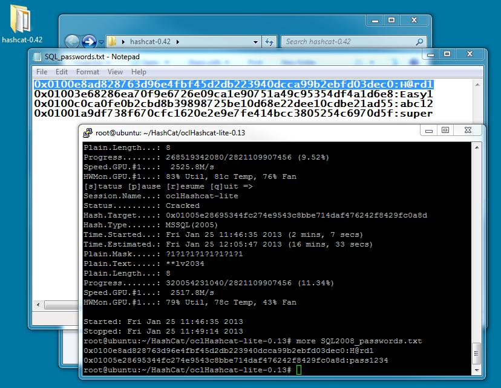Click 'Plain.Text.....: **1v2034' line
Image resolution: width=501 pixels, height=388 pixels.
point(144,264)
